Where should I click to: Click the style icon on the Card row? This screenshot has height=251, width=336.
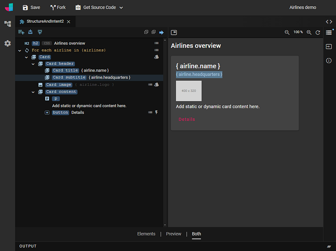coord(156,57)
